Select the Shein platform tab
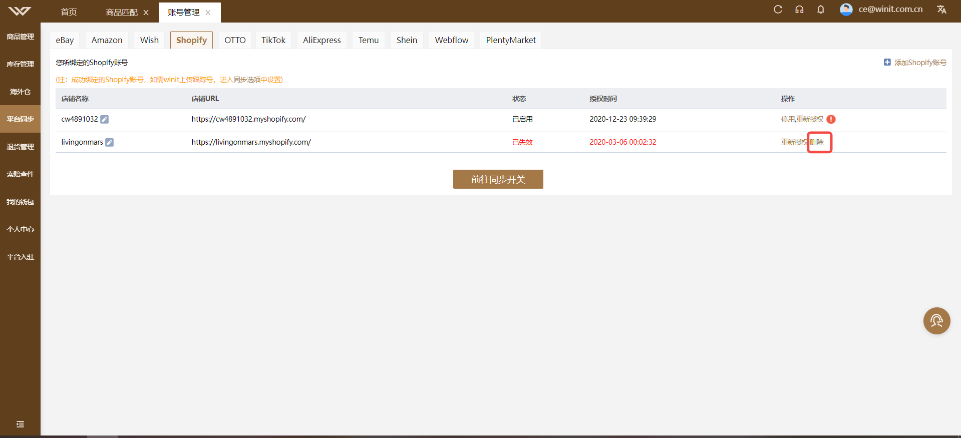The width and height of the screenshot is (961, 438). (x=407, y=40)
